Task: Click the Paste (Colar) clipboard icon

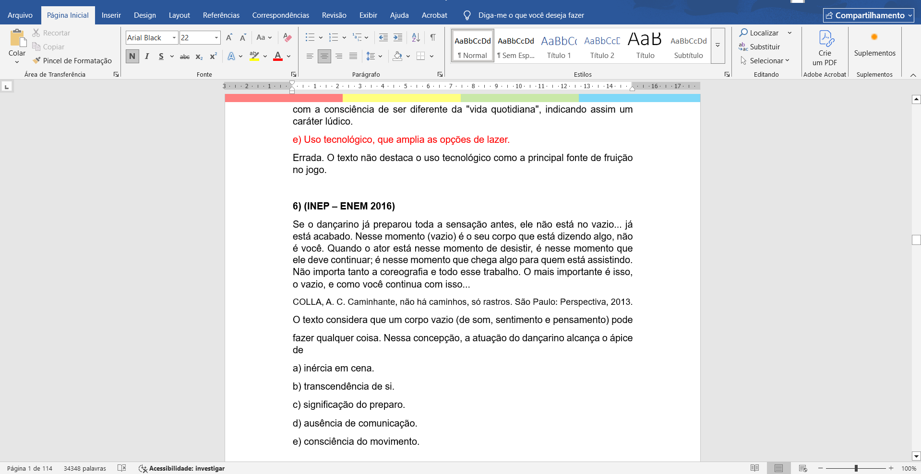Action: coord(18,38)
